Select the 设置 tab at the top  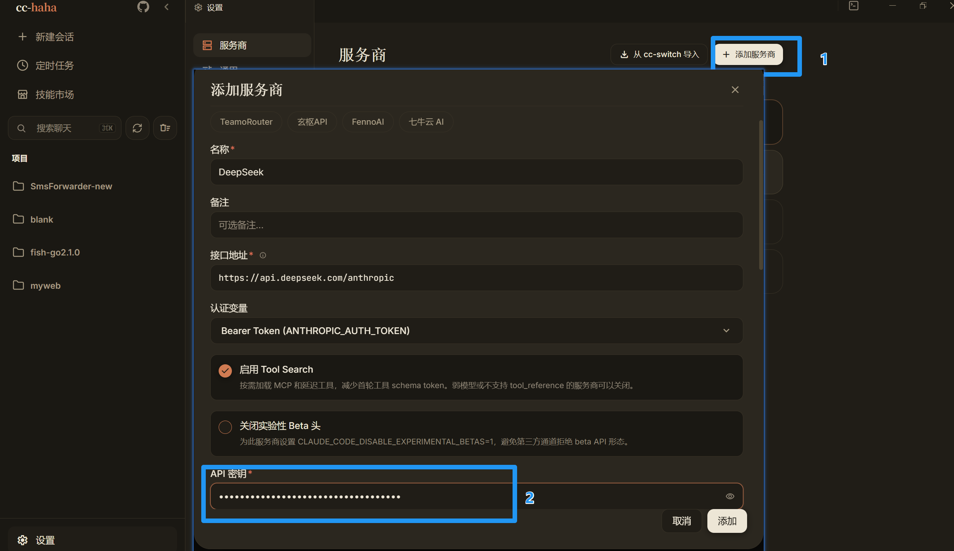[x=209, y=8]
